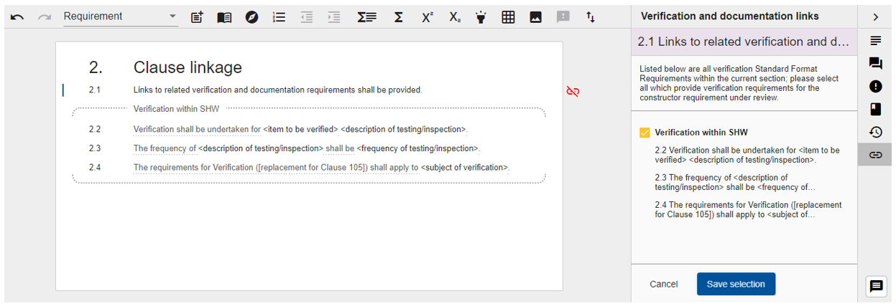This screenshot has width=896, height=306.
Task: Click the compass icon in toolbar
Action: 251,17
